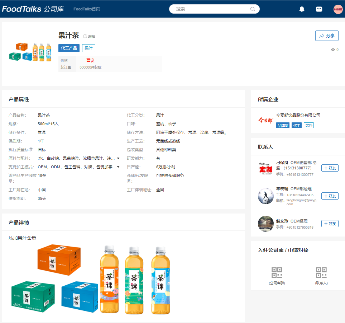Image resolution: width=345 pixels, height=323 pixels.
Task: Open 今麦郎饮品股份有限公司 company page
Action: pos(298,115)
